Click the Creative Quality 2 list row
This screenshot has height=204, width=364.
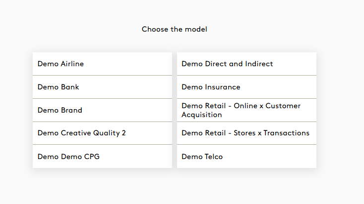[82, 133]
